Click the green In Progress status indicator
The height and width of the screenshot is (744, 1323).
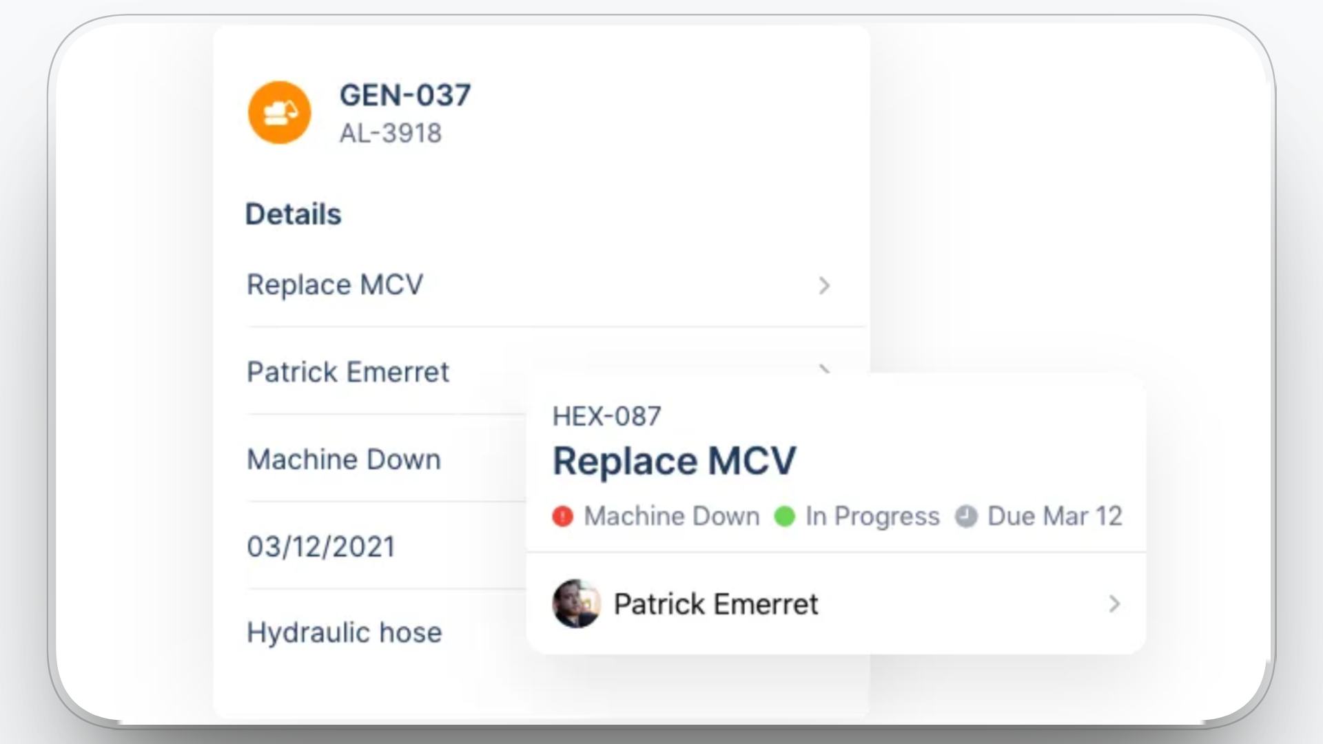click(783, 515)
